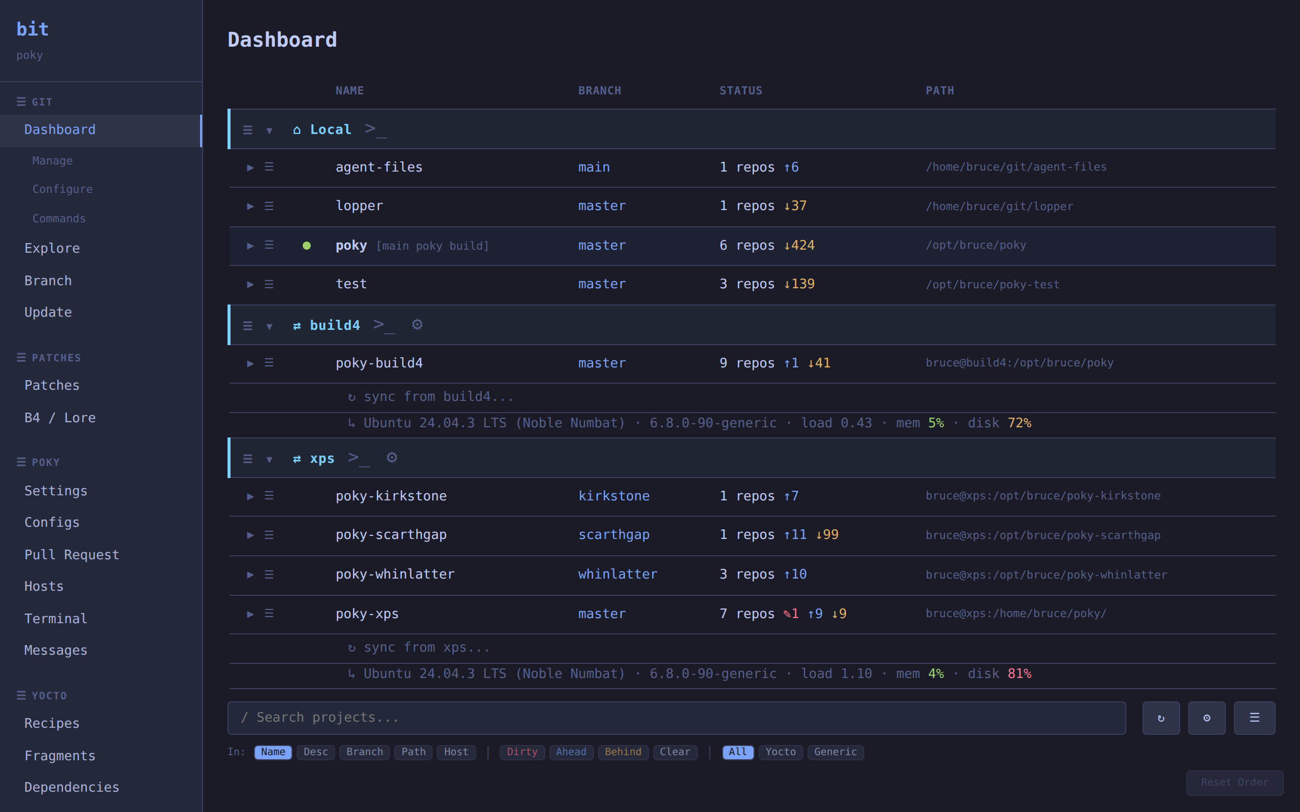Click the xps remote sync arrows icon
Viewport: 1300px width, 812px height.
pyautogui.click(x=297, y=459)
